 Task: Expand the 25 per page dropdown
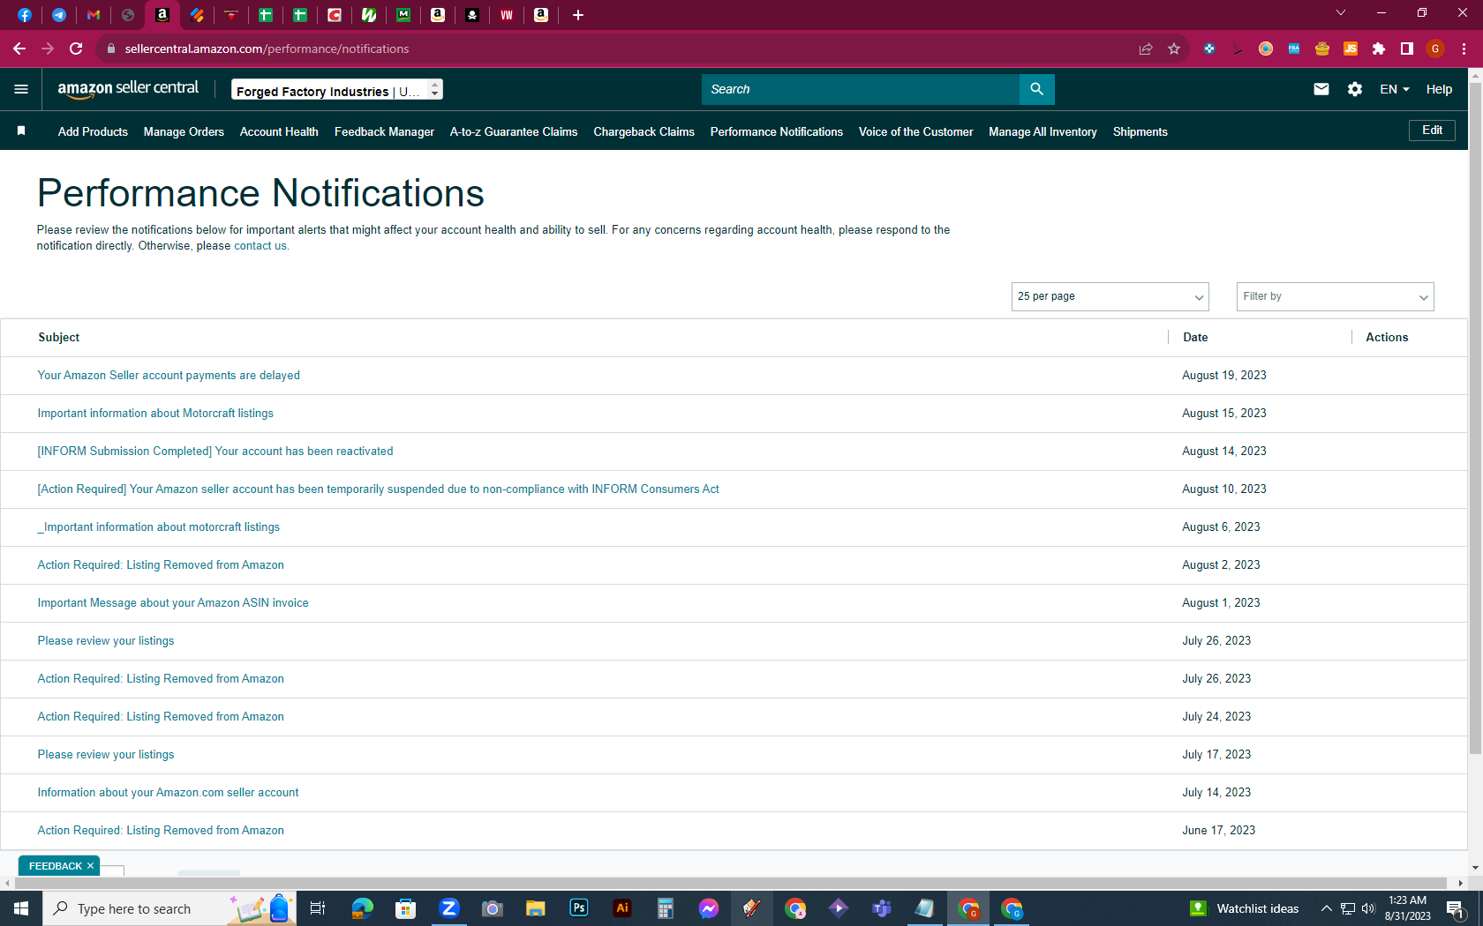[1110, 296]
